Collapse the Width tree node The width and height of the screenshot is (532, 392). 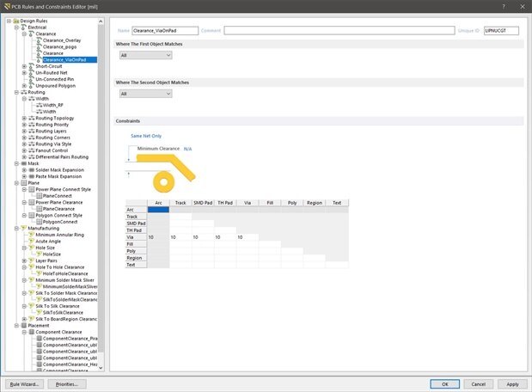24,99
